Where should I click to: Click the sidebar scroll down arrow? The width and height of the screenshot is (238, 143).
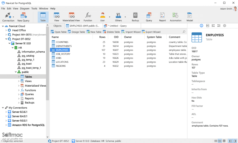[x=48, y=137]
